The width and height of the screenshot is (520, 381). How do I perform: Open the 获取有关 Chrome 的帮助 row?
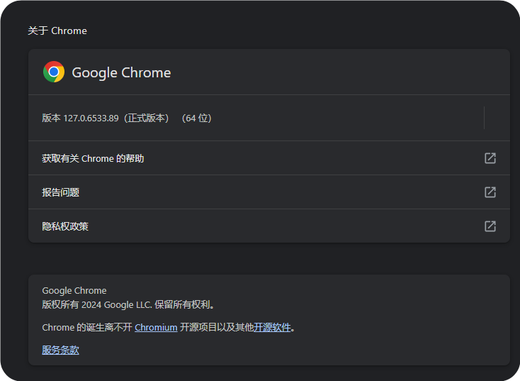click(x=269, y=158)
